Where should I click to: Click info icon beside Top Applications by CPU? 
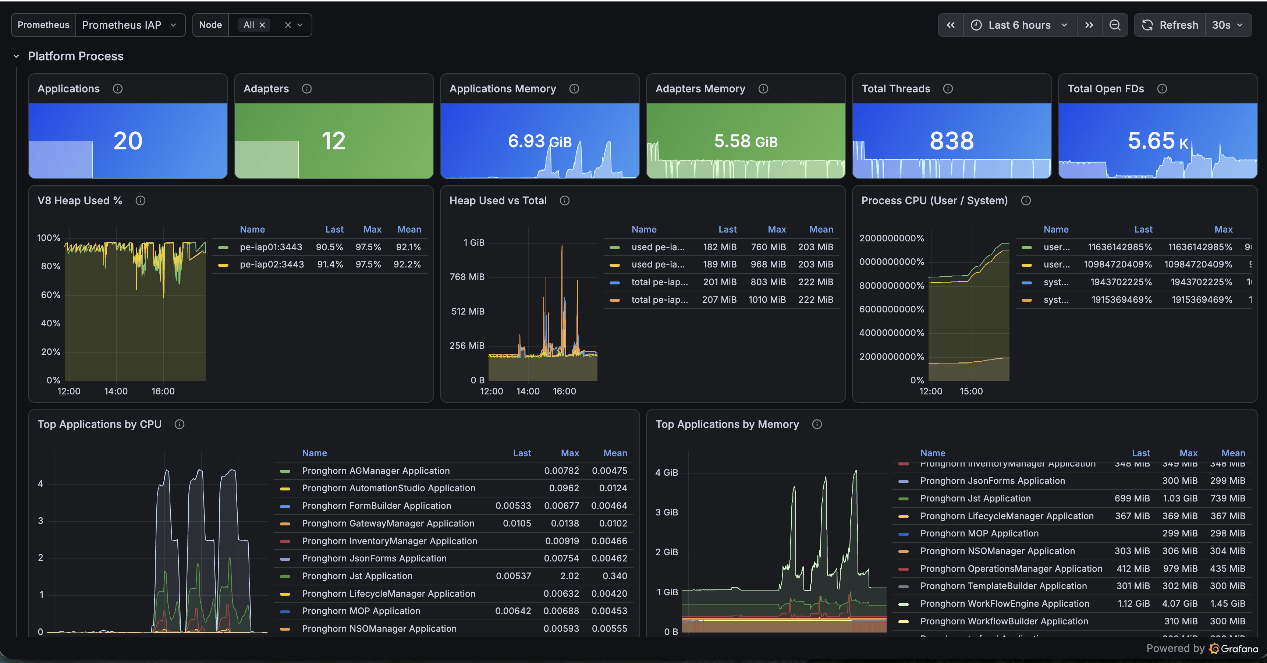[x=180, y=424]
